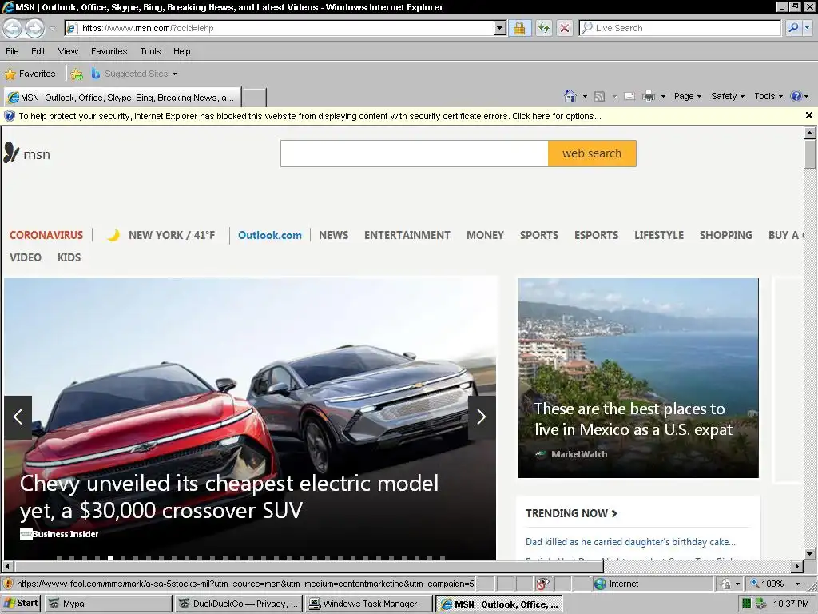Open a new blank tab

[x=255, y=98]
